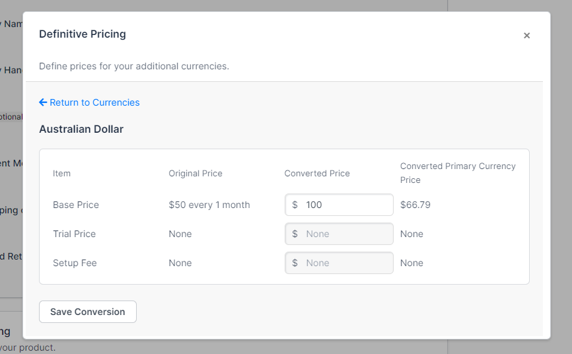Image resolution: width=572 pixels, height=354 pixels.
Task: Click the Base Price row label
Action: (76, 205)
